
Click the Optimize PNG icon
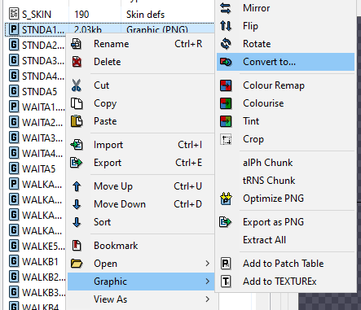(226, 199)
